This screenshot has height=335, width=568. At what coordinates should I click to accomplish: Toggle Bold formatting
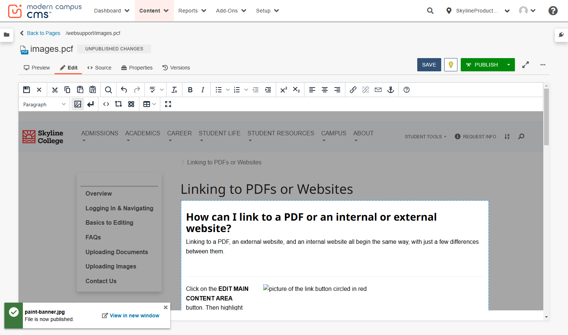[190, 90]
